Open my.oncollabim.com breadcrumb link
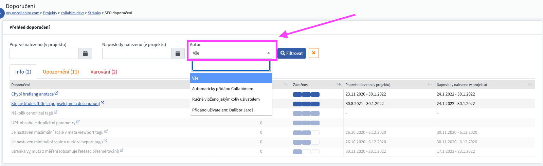This screenshot has width=543, height=166. click(22, 13)
